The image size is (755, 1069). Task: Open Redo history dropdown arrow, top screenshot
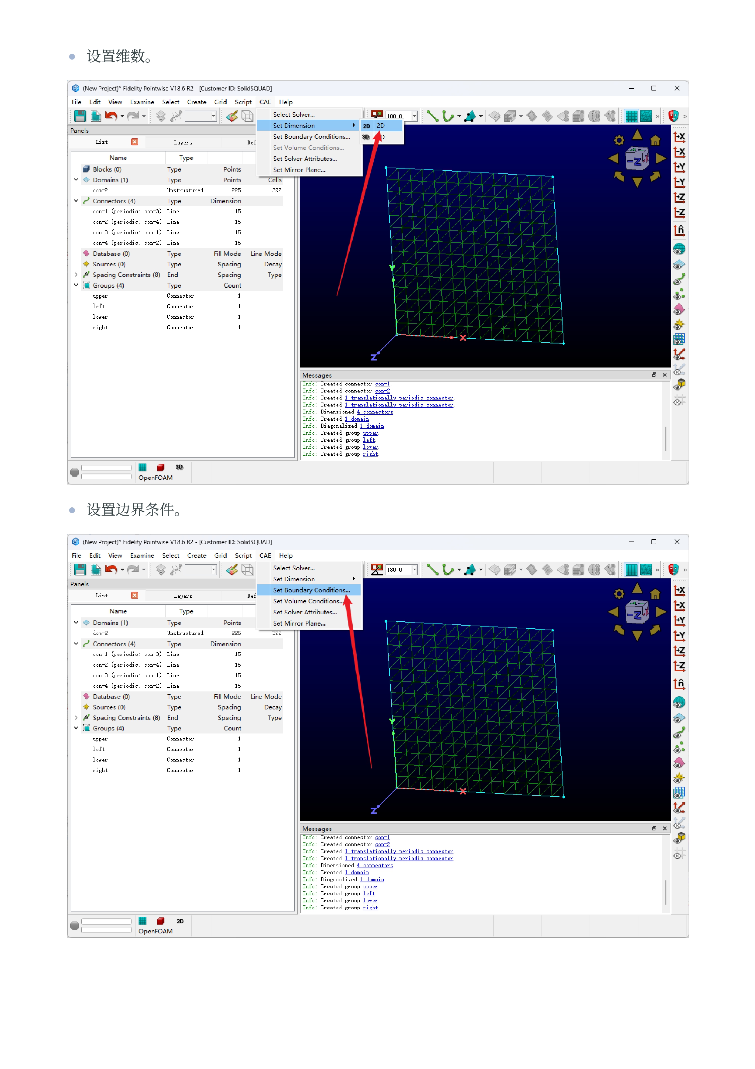point(144,116)
